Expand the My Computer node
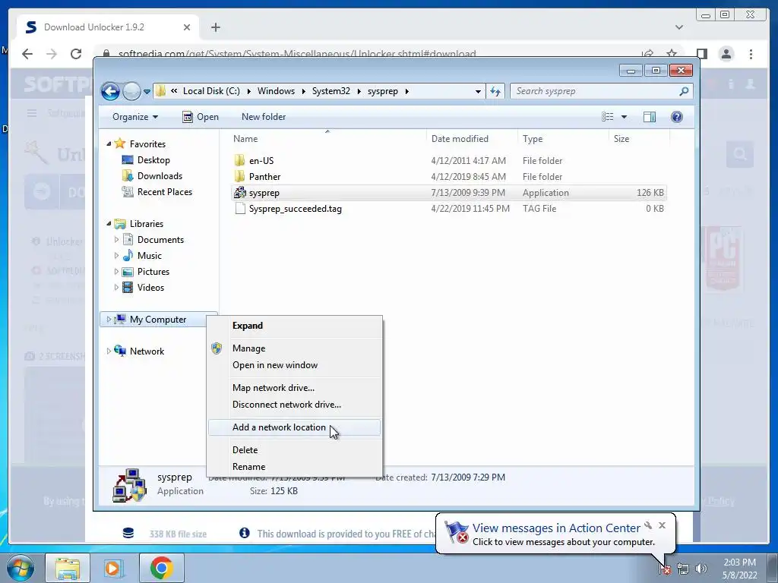This screenshot has height=583, width=778. click(109, 320)
